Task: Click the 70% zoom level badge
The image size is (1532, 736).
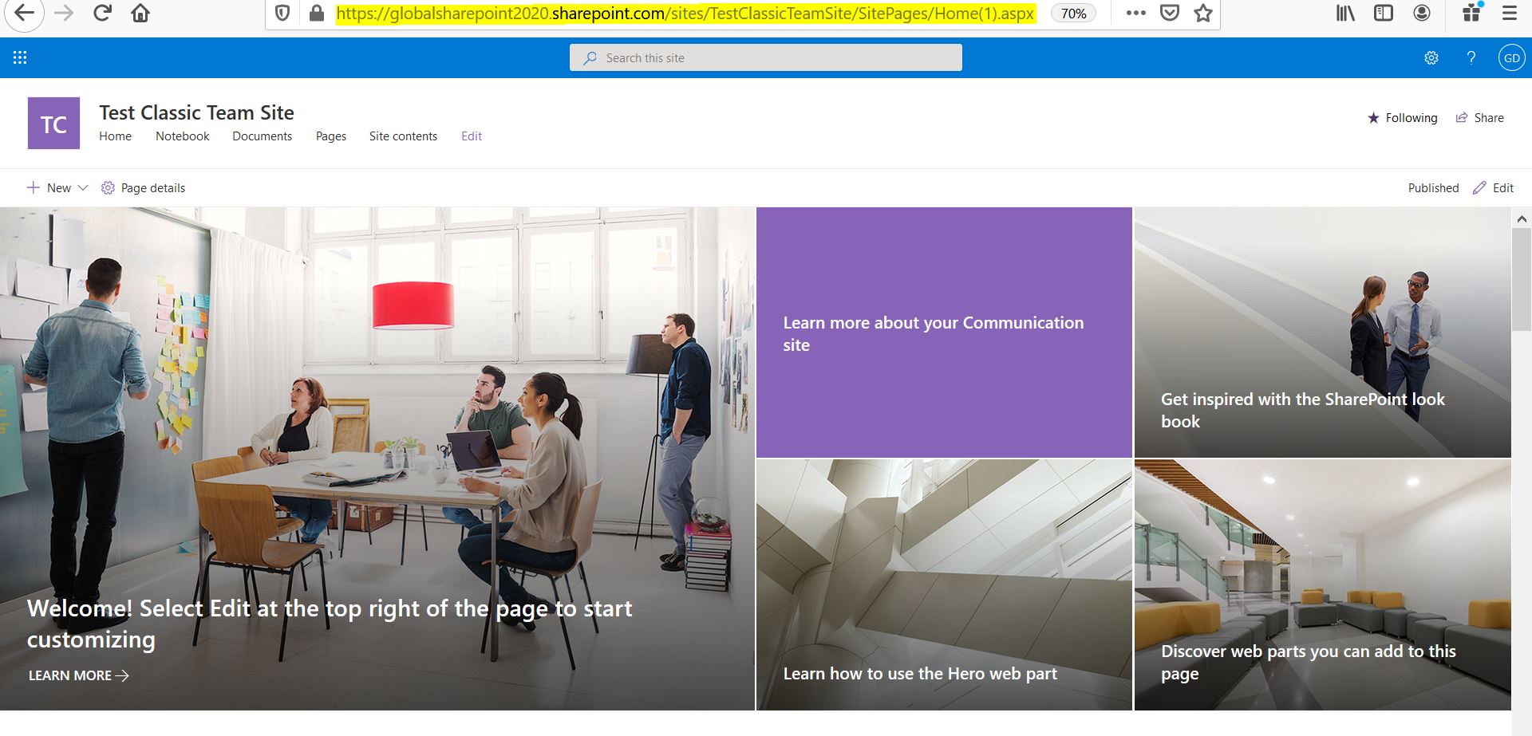Action: (1073, 14)
